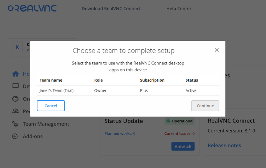The image size is (266, 168).
Task: Select the laptop Devices icon in sidebar
Action: pos(15,86)
